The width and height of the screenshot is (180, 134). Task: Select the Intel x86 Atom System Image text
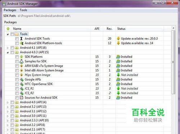pyautogui.click(x=44, y=70)
